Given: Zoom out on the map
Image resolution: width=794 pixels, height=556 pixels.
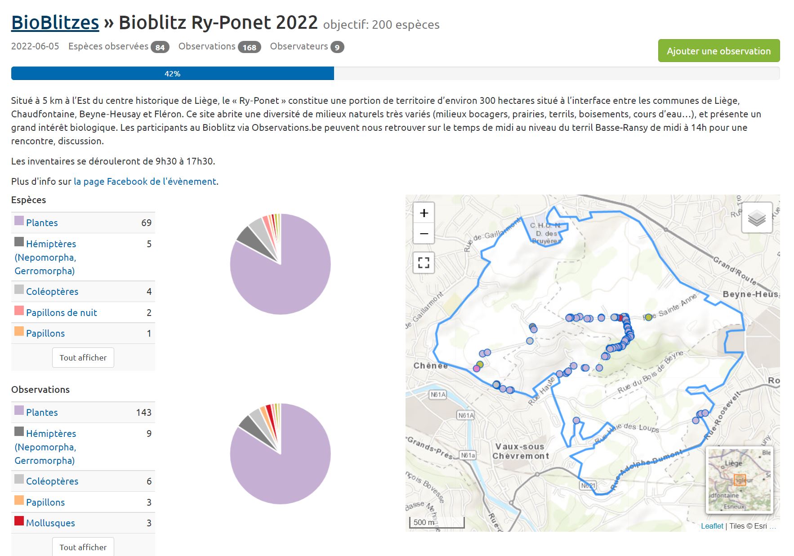Looking at the screenshot, I should coord(424,234).
